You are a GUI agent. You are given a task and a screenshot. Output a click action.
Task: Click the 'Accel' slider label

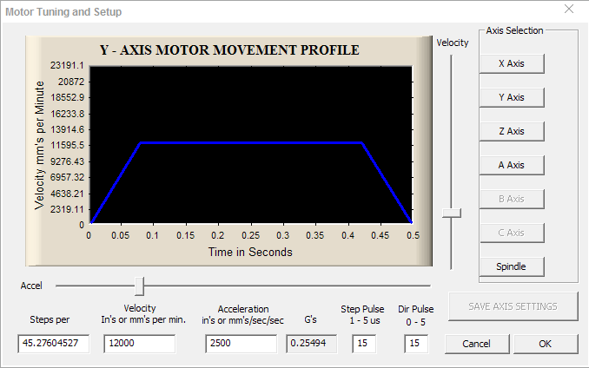point(31,286)
